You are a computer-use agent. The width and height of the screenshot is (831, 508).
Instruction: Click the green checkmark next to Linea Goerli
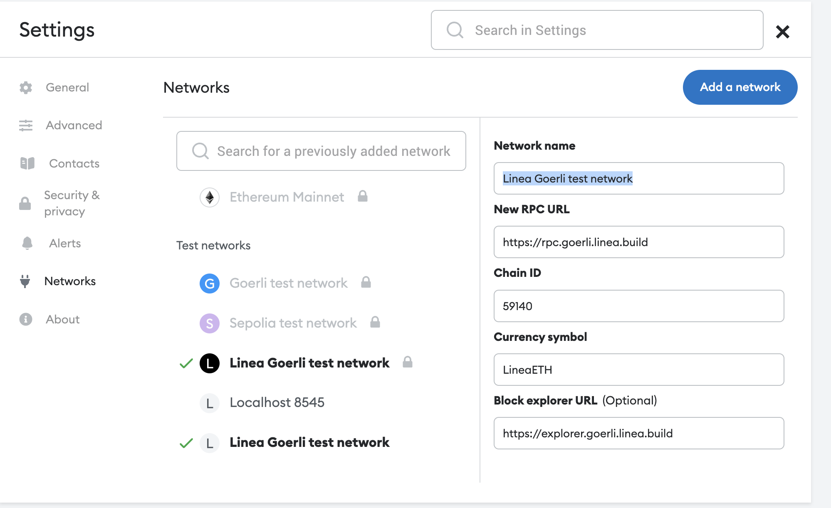tap(186, 363)
